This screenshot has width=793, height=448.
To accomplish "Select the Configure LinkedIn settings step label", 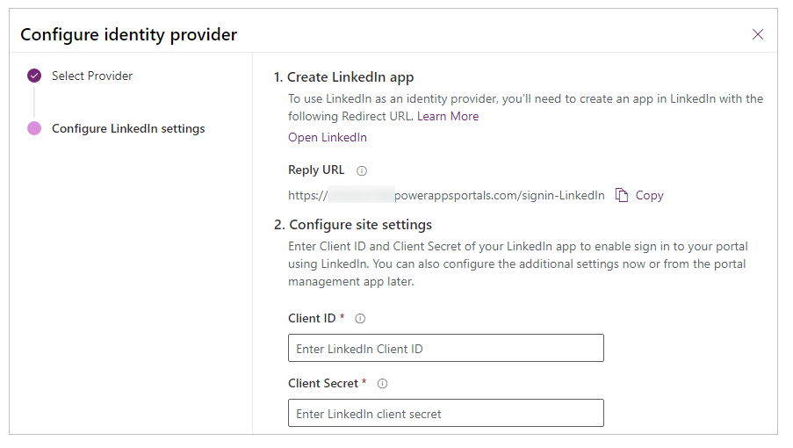I will (x=128, y=128).
